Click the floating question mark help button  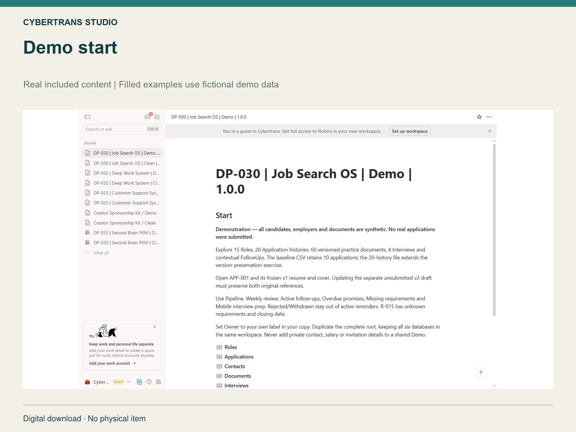click(x=481, y=373)
